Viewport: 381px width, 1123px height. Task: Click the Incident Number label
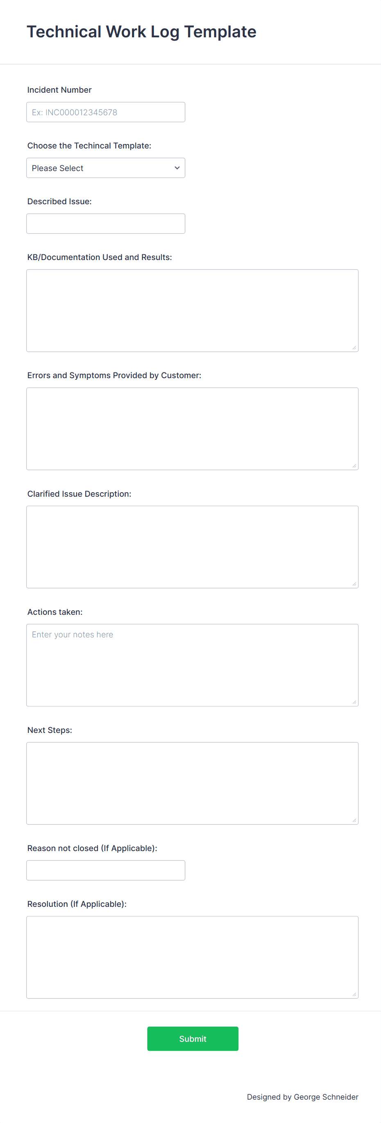(59, 90)
